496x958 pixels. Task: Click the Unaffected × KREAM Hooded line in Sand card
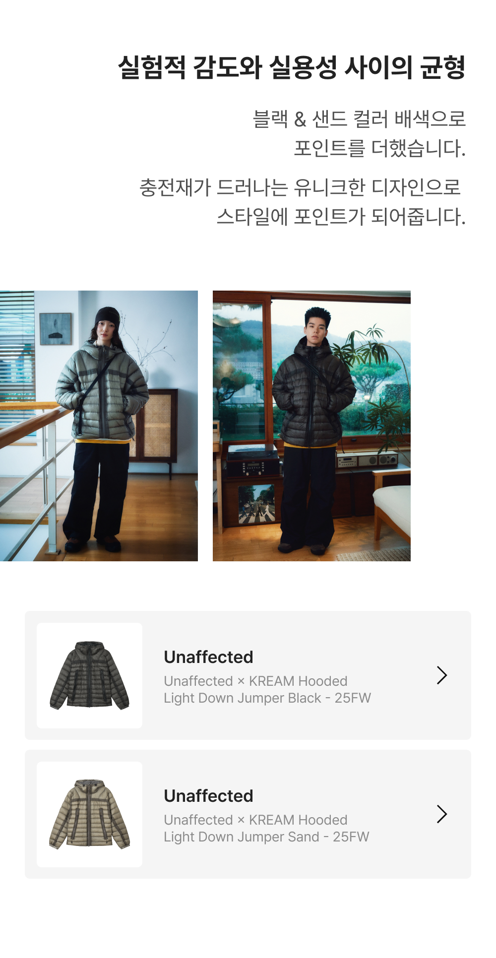[255, 820]
